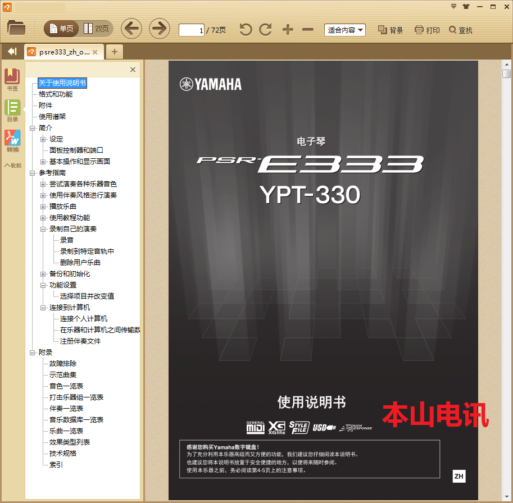This screenshot has height=503, width=513.
Task: Switch to 单页 single page view
Action: [61, 29]
